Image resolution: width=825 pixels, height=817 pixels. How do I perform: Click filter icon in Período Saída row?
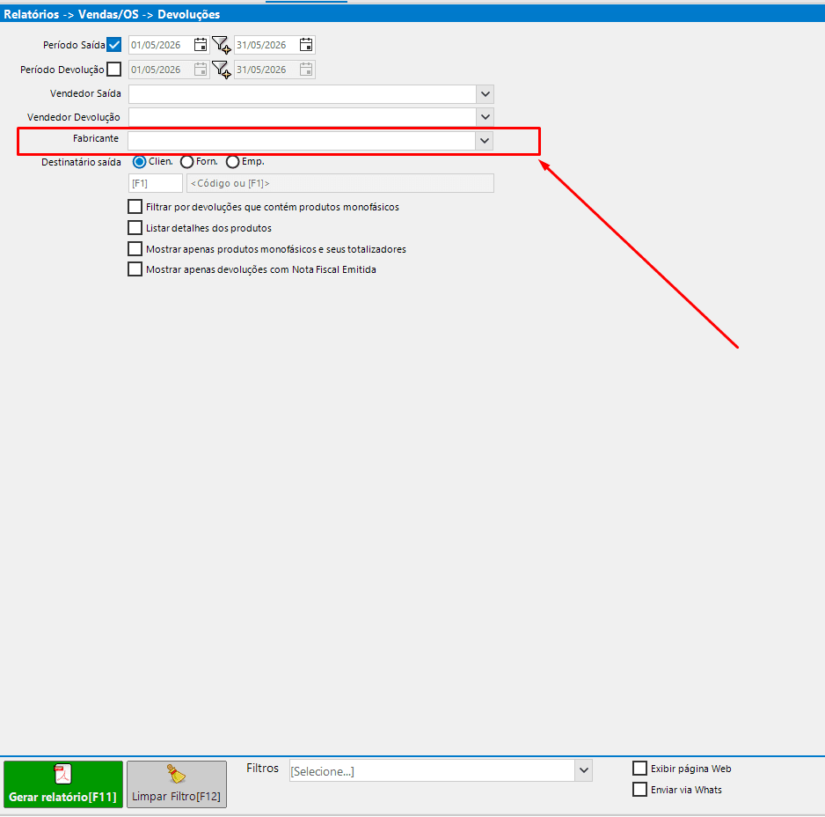221,45
